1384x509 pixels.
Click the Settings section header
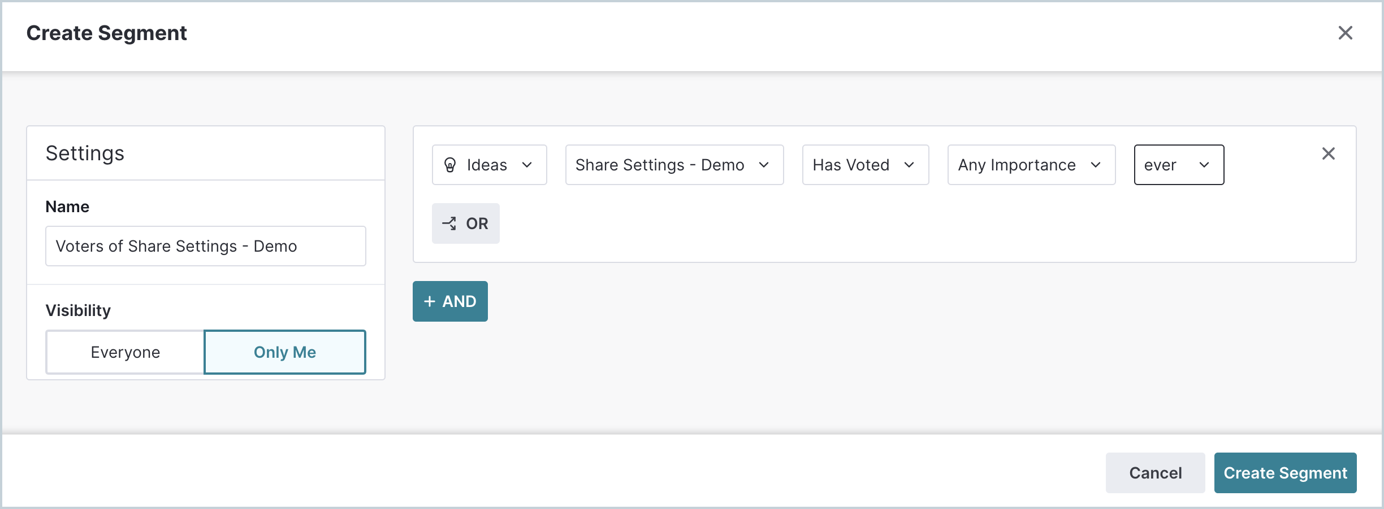85,152
